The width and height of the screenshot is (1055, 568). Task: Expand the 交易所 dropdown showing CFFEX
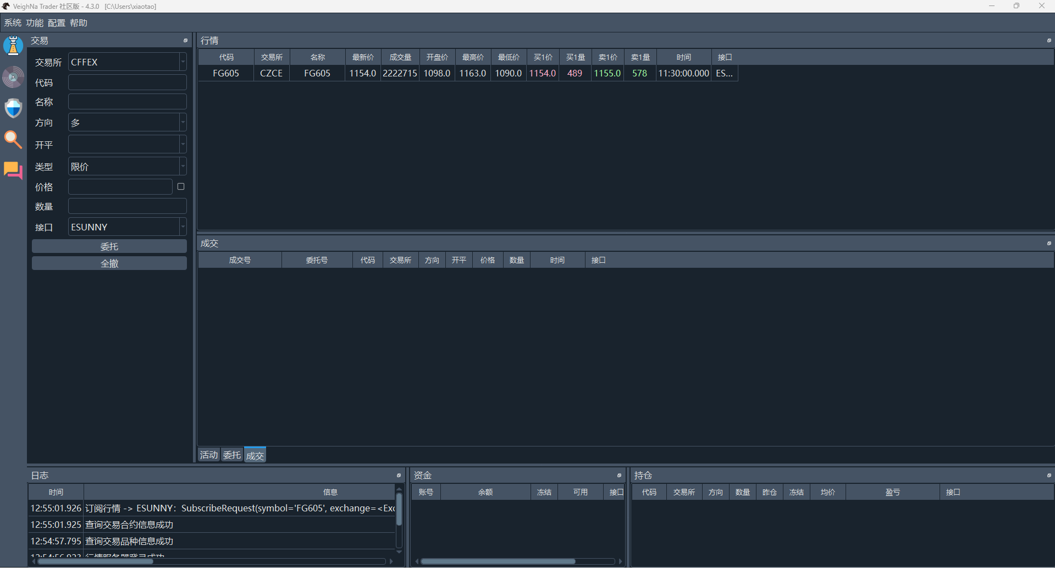(x=127, y=62)
